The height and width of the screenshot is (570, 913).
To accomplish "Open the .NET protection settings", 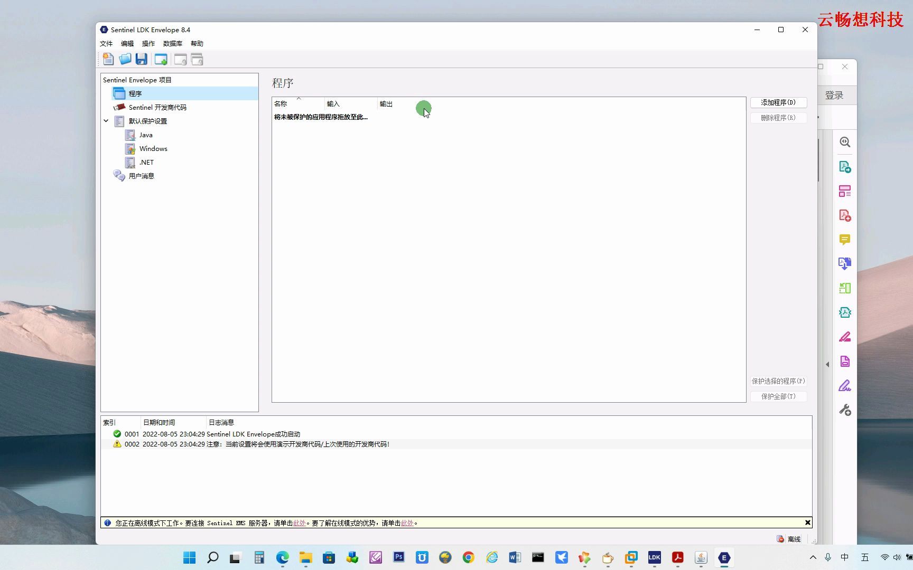I will [x=146, y=162].
